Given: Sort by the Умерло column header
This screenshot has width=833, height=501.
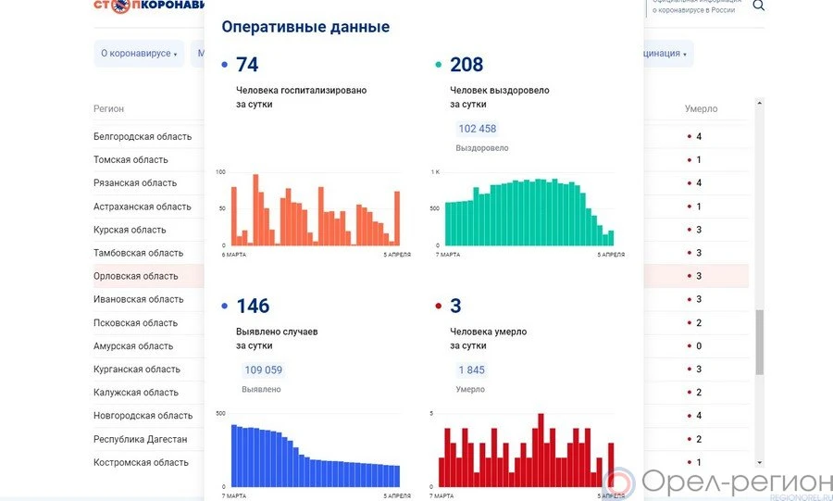Looking at the screenshot, I should (x=701, y=108).
